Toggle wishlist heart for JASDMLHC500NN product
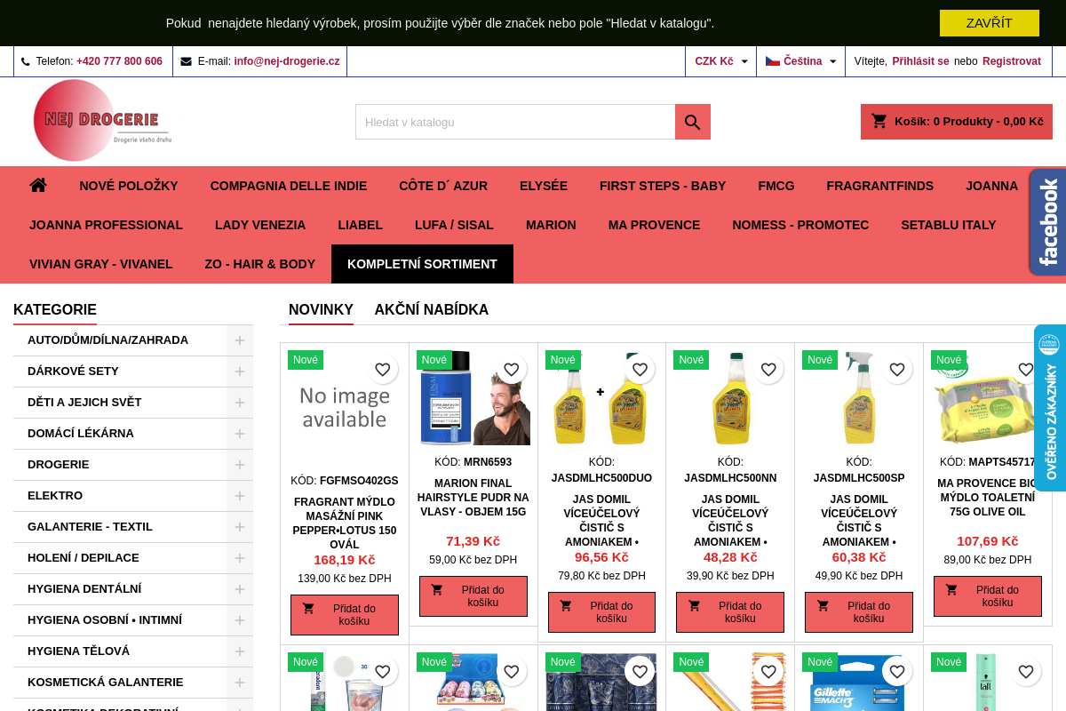Screen dimensions: 1066x711 pos(768,370)
